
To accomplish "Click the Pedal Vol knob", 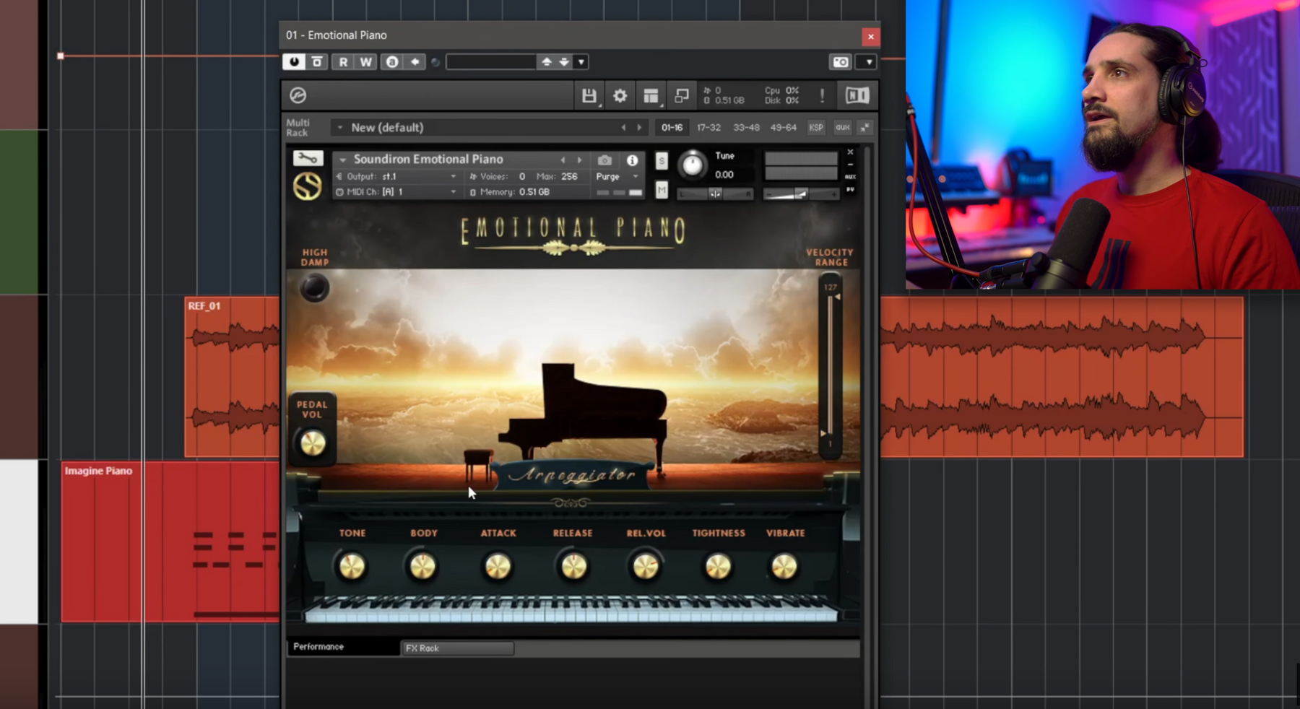I will [x=313, y=443].
